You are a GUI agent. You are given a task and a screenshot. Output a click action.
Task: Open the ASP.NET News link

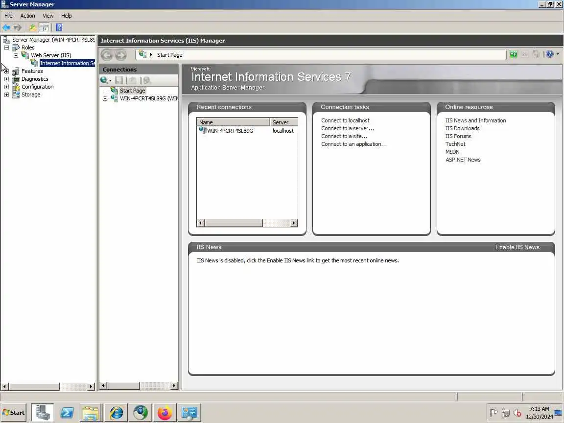click(463, 160)
